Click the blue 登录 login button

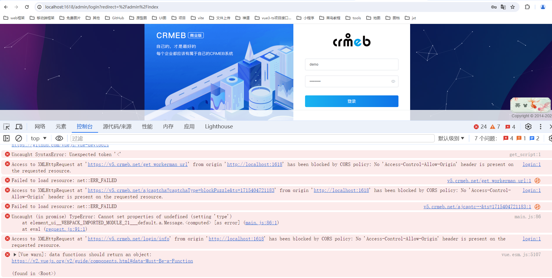tap(352, 101)
